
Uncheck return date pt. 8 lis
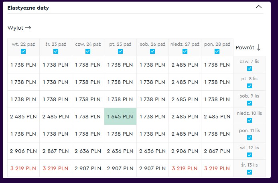250,86
